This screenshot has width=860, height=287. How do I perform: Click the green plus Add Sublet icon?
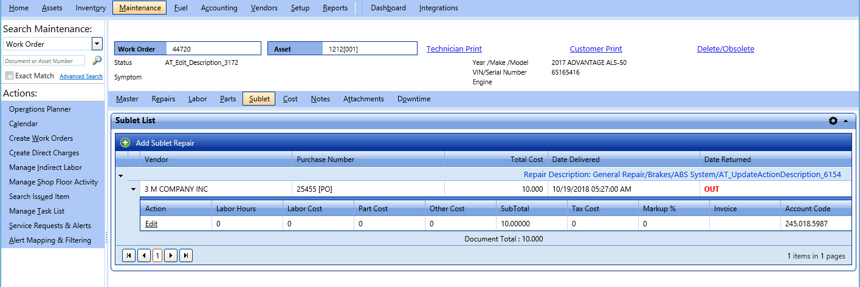coord(125,143)
